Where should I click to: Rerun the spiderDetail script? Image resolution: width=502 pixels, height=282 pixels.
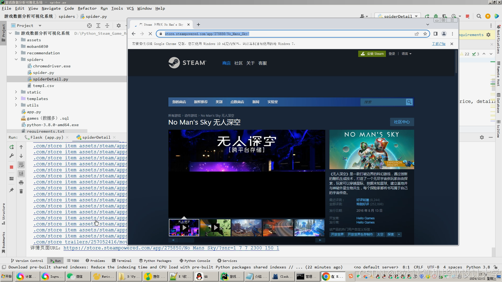[12, 147]
